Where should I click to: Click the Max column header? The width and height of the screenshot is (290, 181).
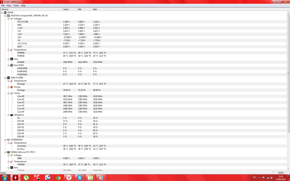pyautogui.click(x=99, y=9)
